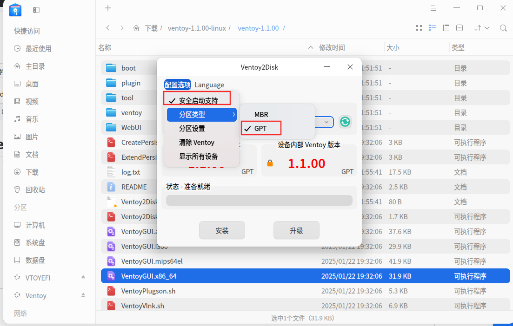The height and width of the screenshot is (326, 513).
Task: Click the home icon in path bar
Action: point(136,28)
